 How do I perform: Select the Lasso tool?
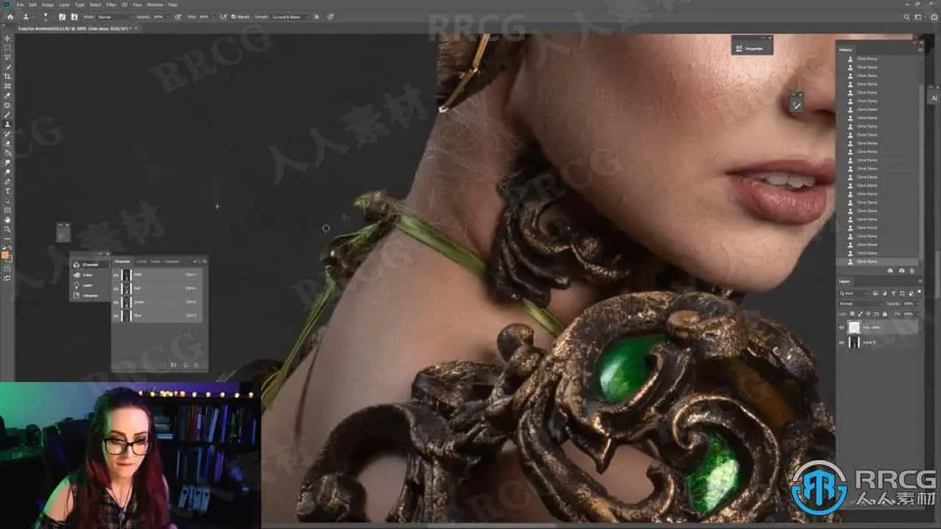click(x=8, y=57)
